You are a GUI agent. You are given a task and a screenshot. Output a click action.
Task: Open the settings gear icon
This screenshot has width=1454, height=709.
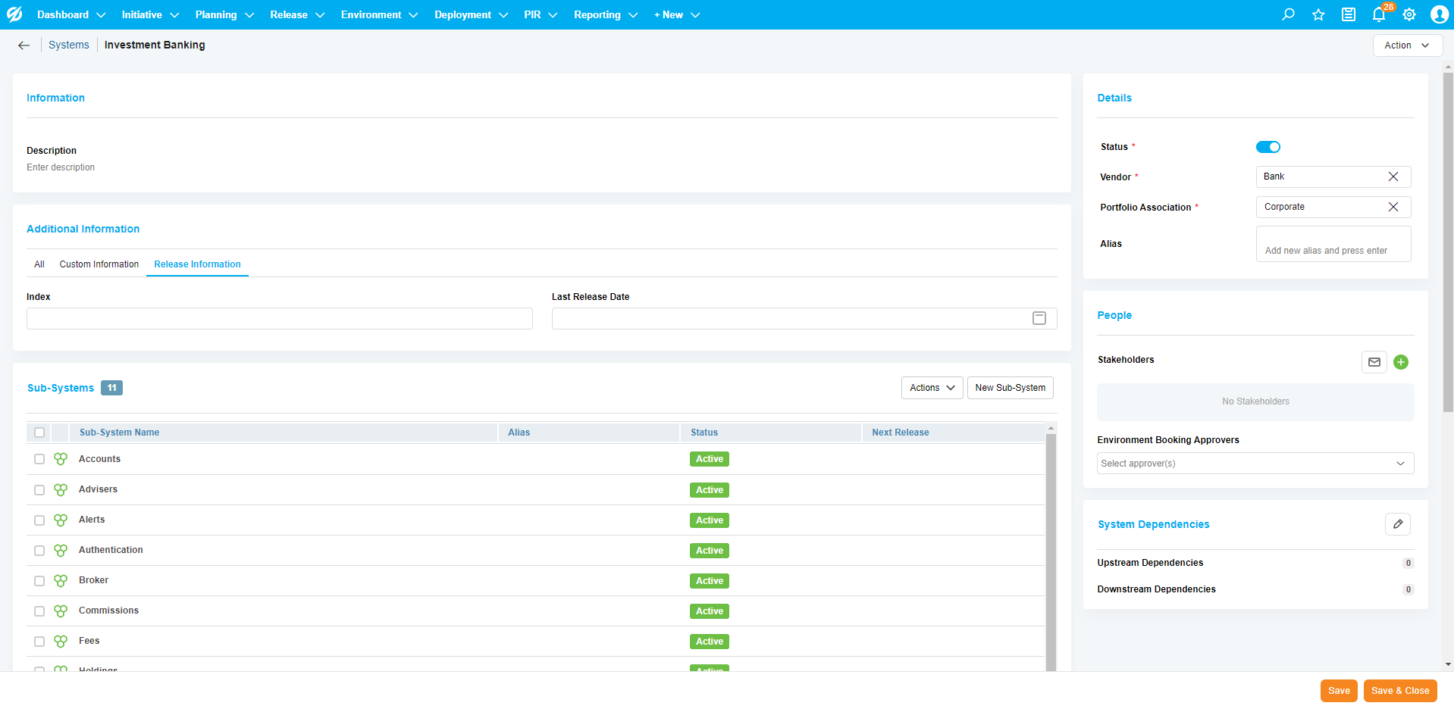(1409, 14)
